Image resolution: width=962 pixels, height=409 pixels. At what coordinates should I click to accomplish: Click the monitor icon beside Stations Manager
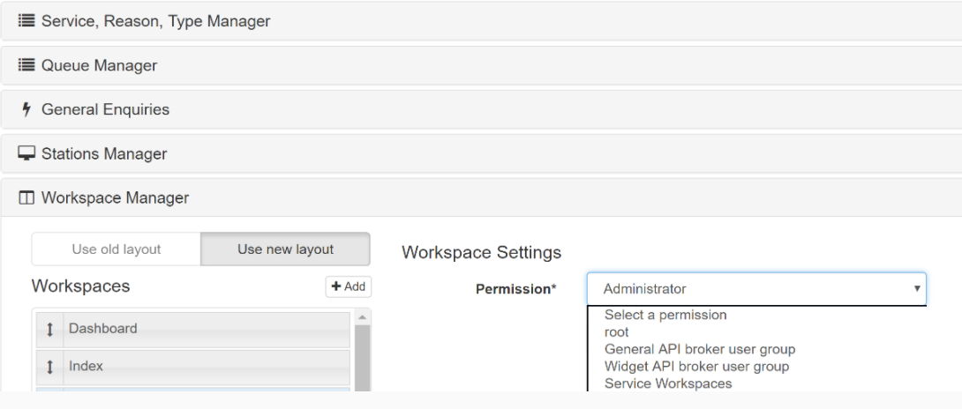[26, 153]
